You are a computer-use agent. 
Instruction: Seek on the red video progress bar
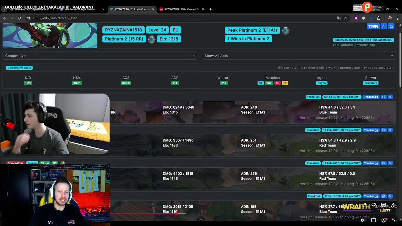[x=148, y=214]
